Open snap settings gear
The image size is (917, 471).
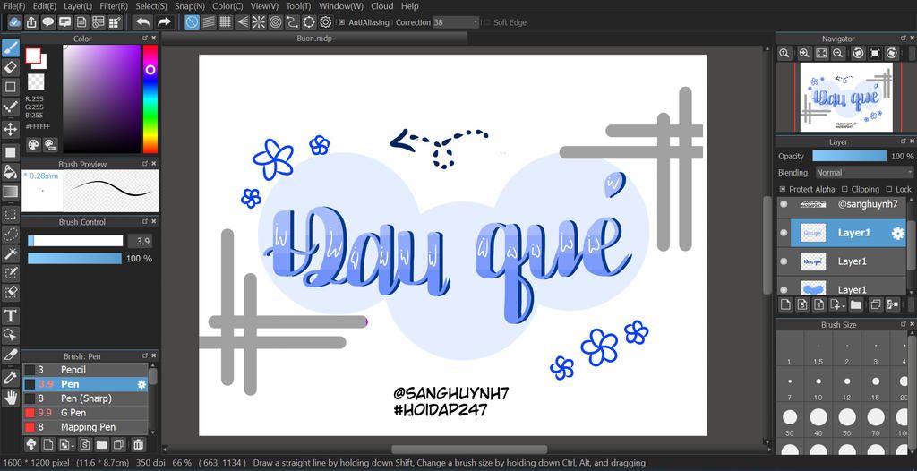pos(326,22)
